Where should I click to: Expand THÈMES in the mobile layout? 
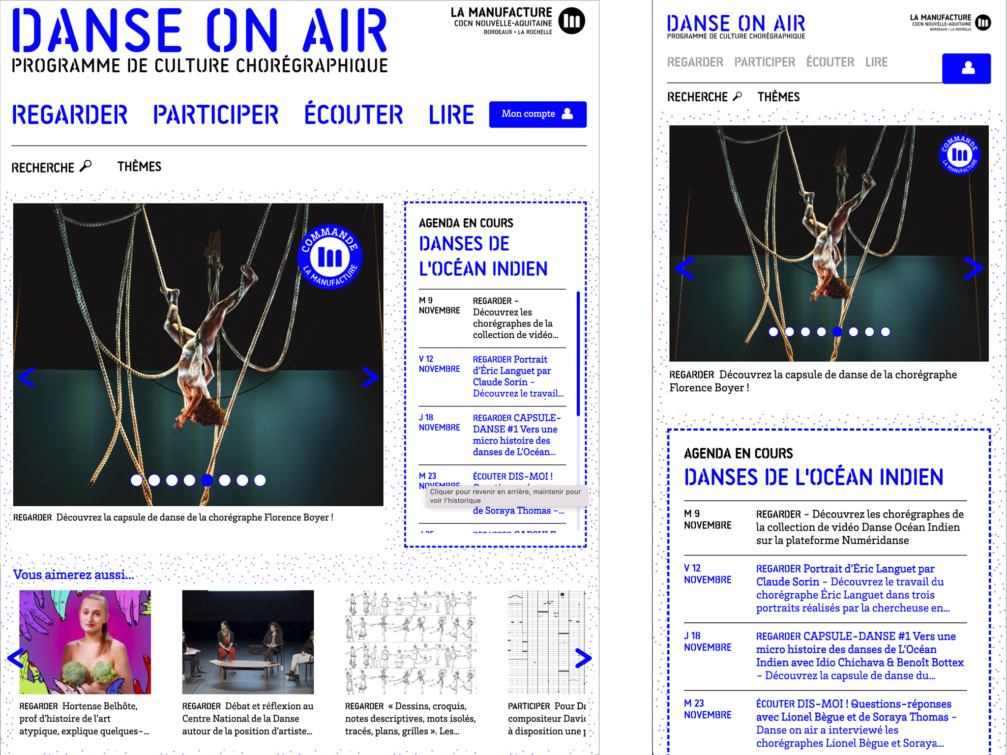pyautogui.click(x=778, y=97)
